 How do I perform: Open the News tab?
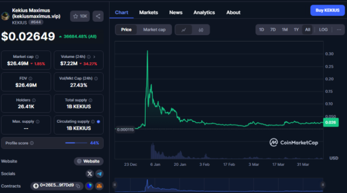(176, 12)
